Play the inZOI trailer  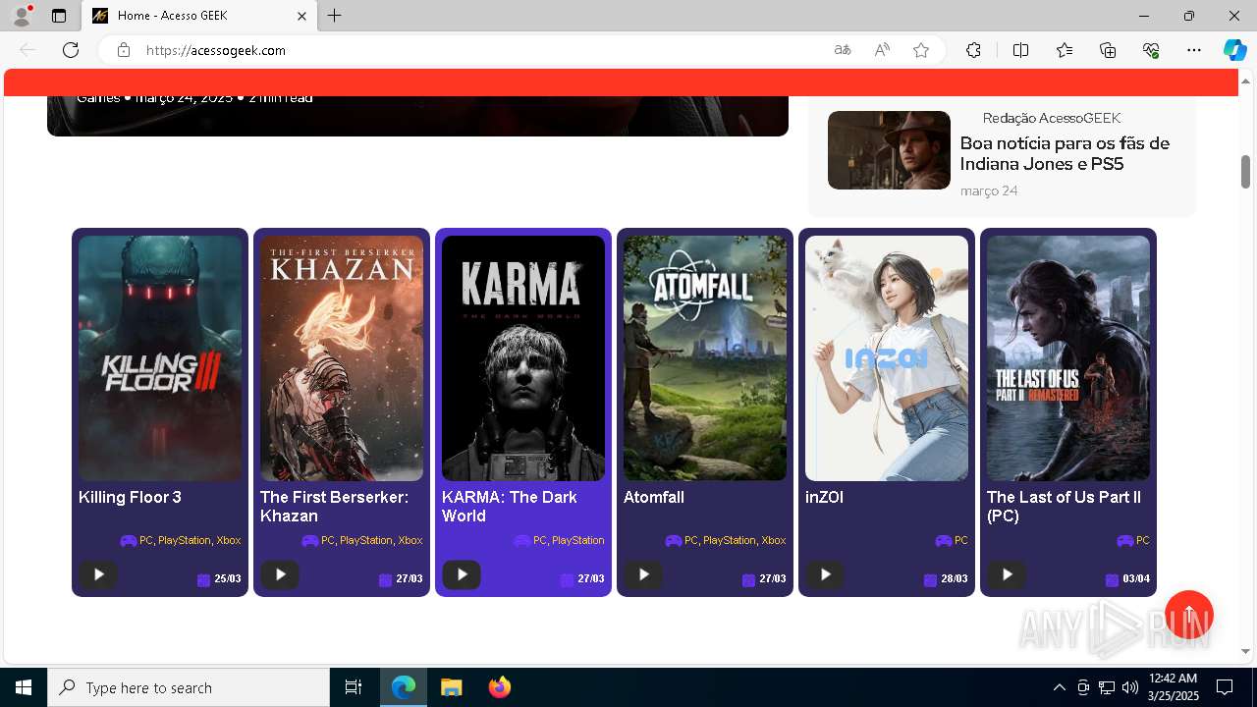[825, 574]
